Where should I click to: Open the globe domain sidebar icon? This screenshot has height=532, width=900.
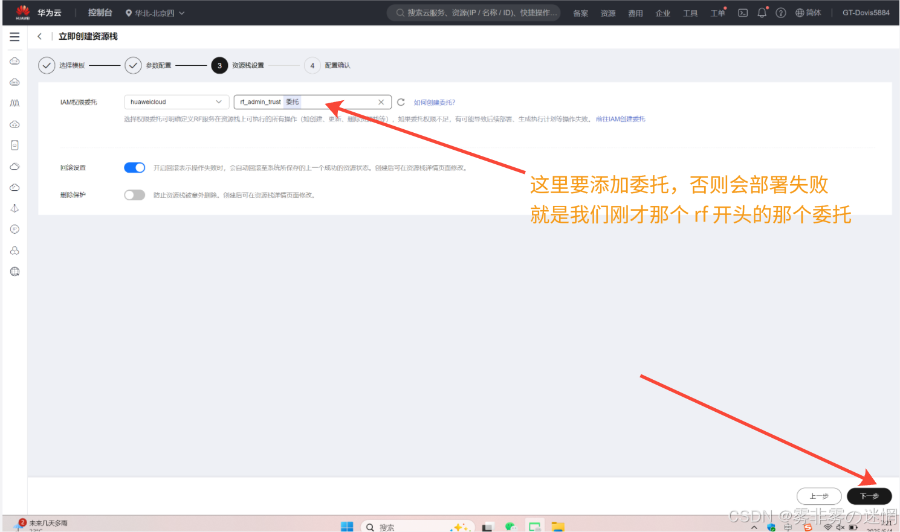pos(15,272)
